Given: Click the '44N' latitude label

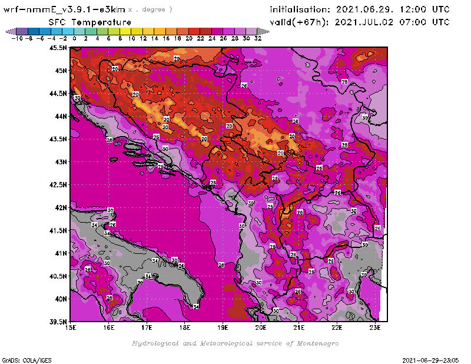Looking at the screenshot, I should point(61,116).
